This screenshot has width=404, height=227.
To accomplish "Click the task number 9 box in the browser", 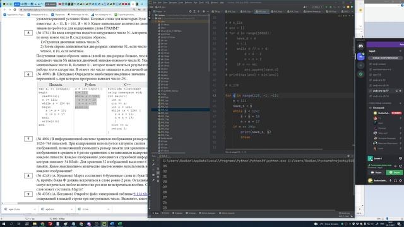I will [28, 194].
